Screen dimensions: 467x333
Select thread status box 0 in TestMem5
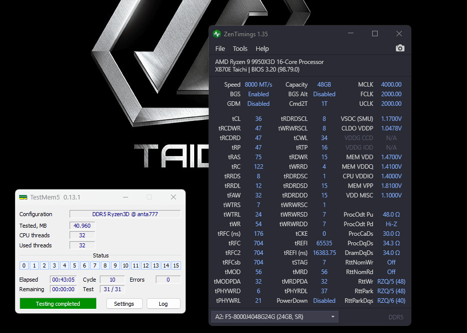click(x=24, y=265)
